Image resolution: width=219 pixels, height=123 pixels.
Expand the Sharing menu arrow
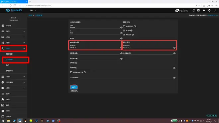(x=24, y=88)
